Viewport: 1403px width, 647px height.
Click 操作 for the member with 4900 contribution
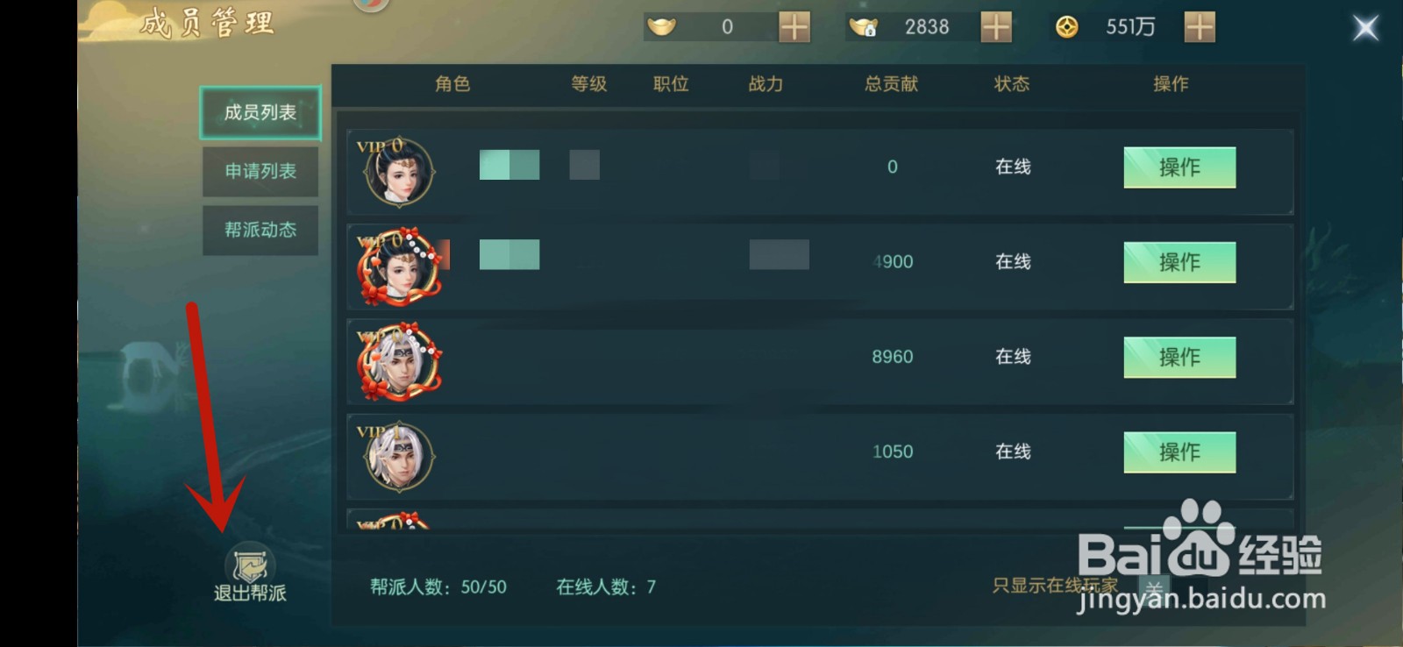[x=1179, y=262]
